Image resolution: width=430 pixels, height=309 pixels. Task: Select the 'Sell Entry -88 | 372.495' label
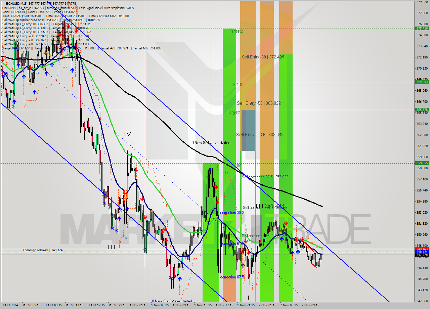263,57
